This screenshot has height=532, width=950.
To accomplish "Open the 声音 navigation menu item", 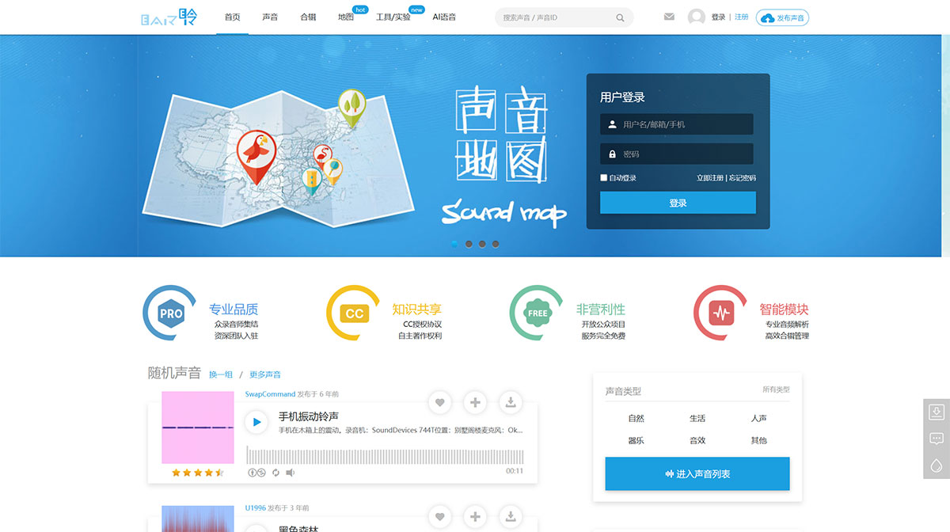I will coord(270,16).
